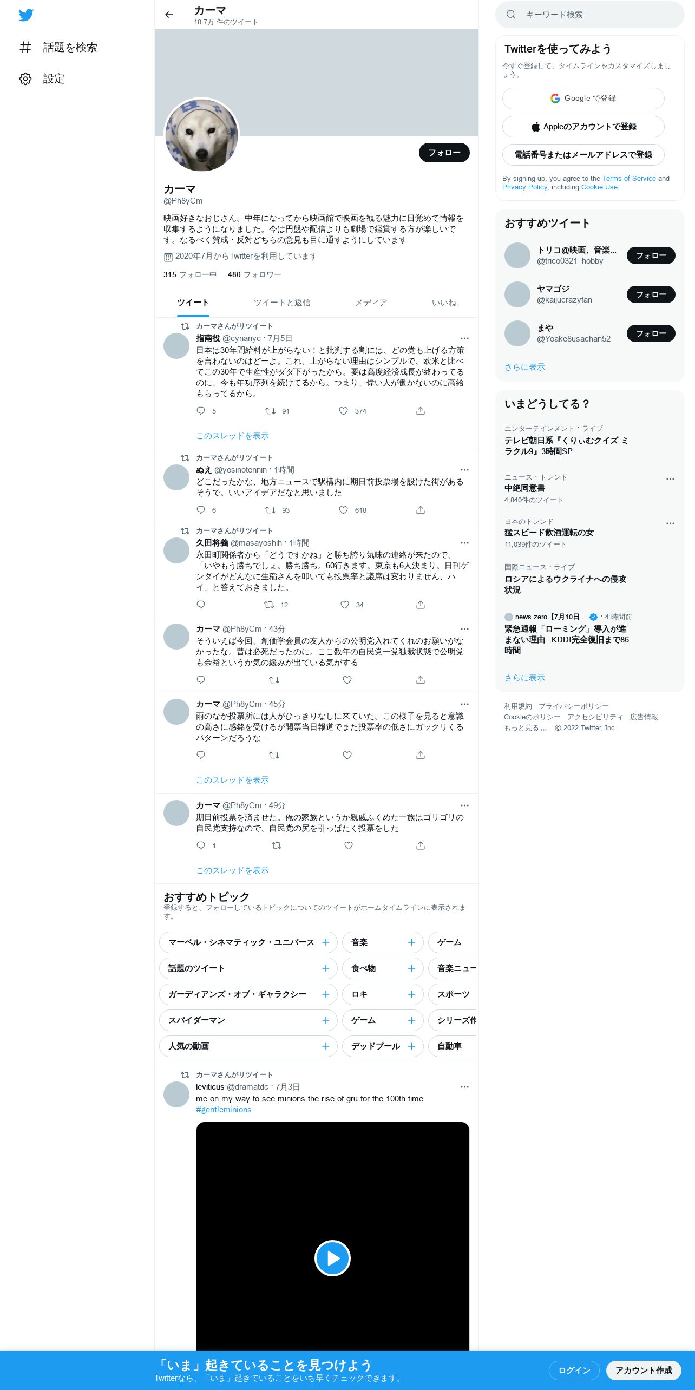Screen dimensions: 695x1390
Task: Open the 480 フォロワー list
Action: [254, 274]
